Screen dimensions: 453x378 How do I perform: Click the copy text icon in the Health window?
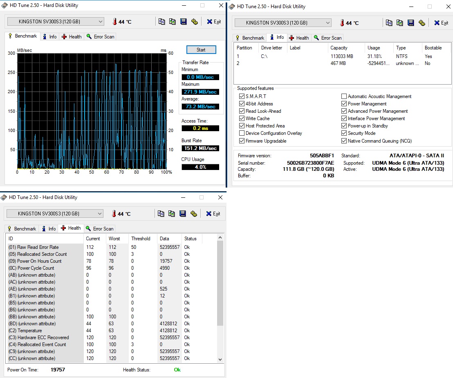[x=161, y=214]
